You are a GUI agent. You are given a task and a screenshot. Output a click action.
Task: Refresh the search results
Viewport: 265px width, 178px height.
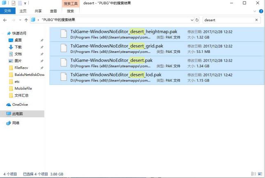pos(197,20)
